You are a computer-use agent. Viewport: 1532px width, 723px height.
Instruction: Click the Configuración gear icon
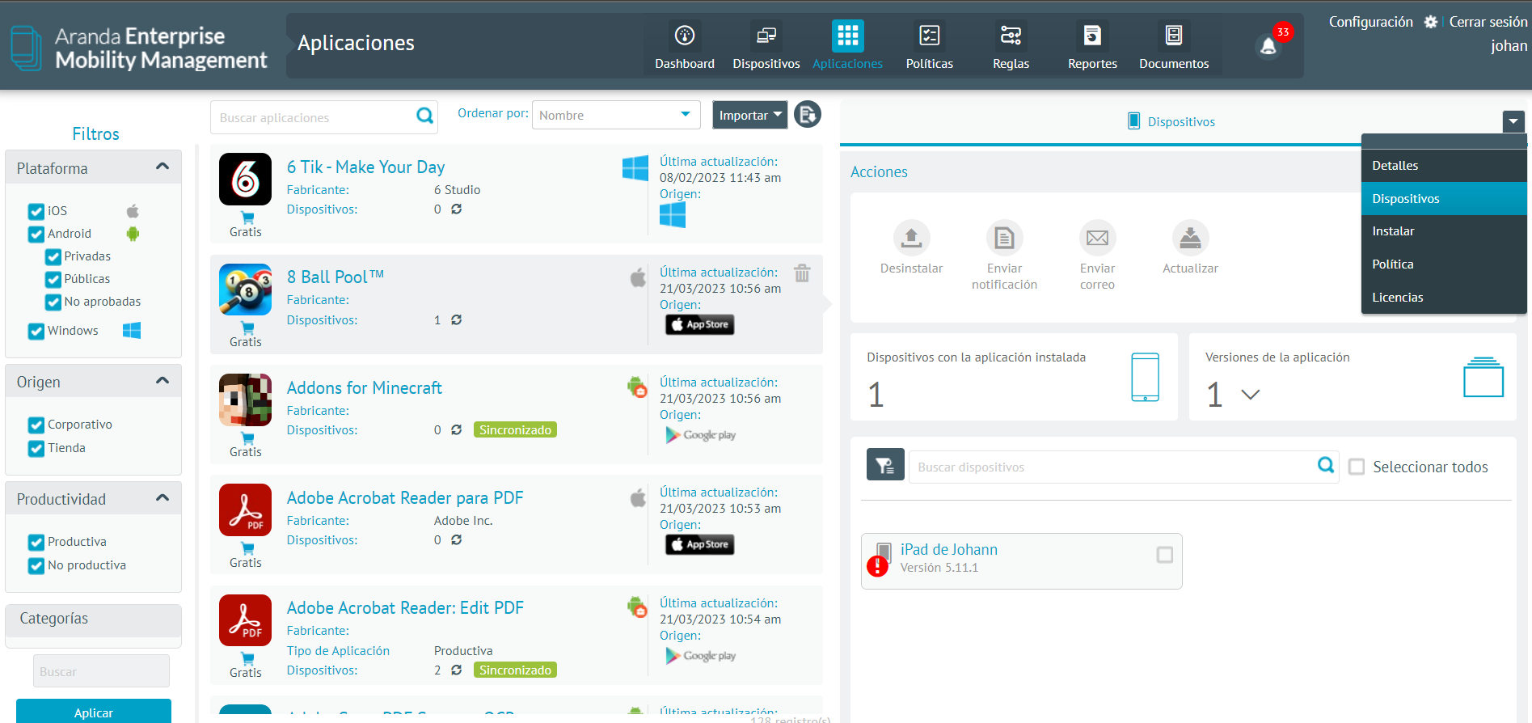[x=1431, y=22]
